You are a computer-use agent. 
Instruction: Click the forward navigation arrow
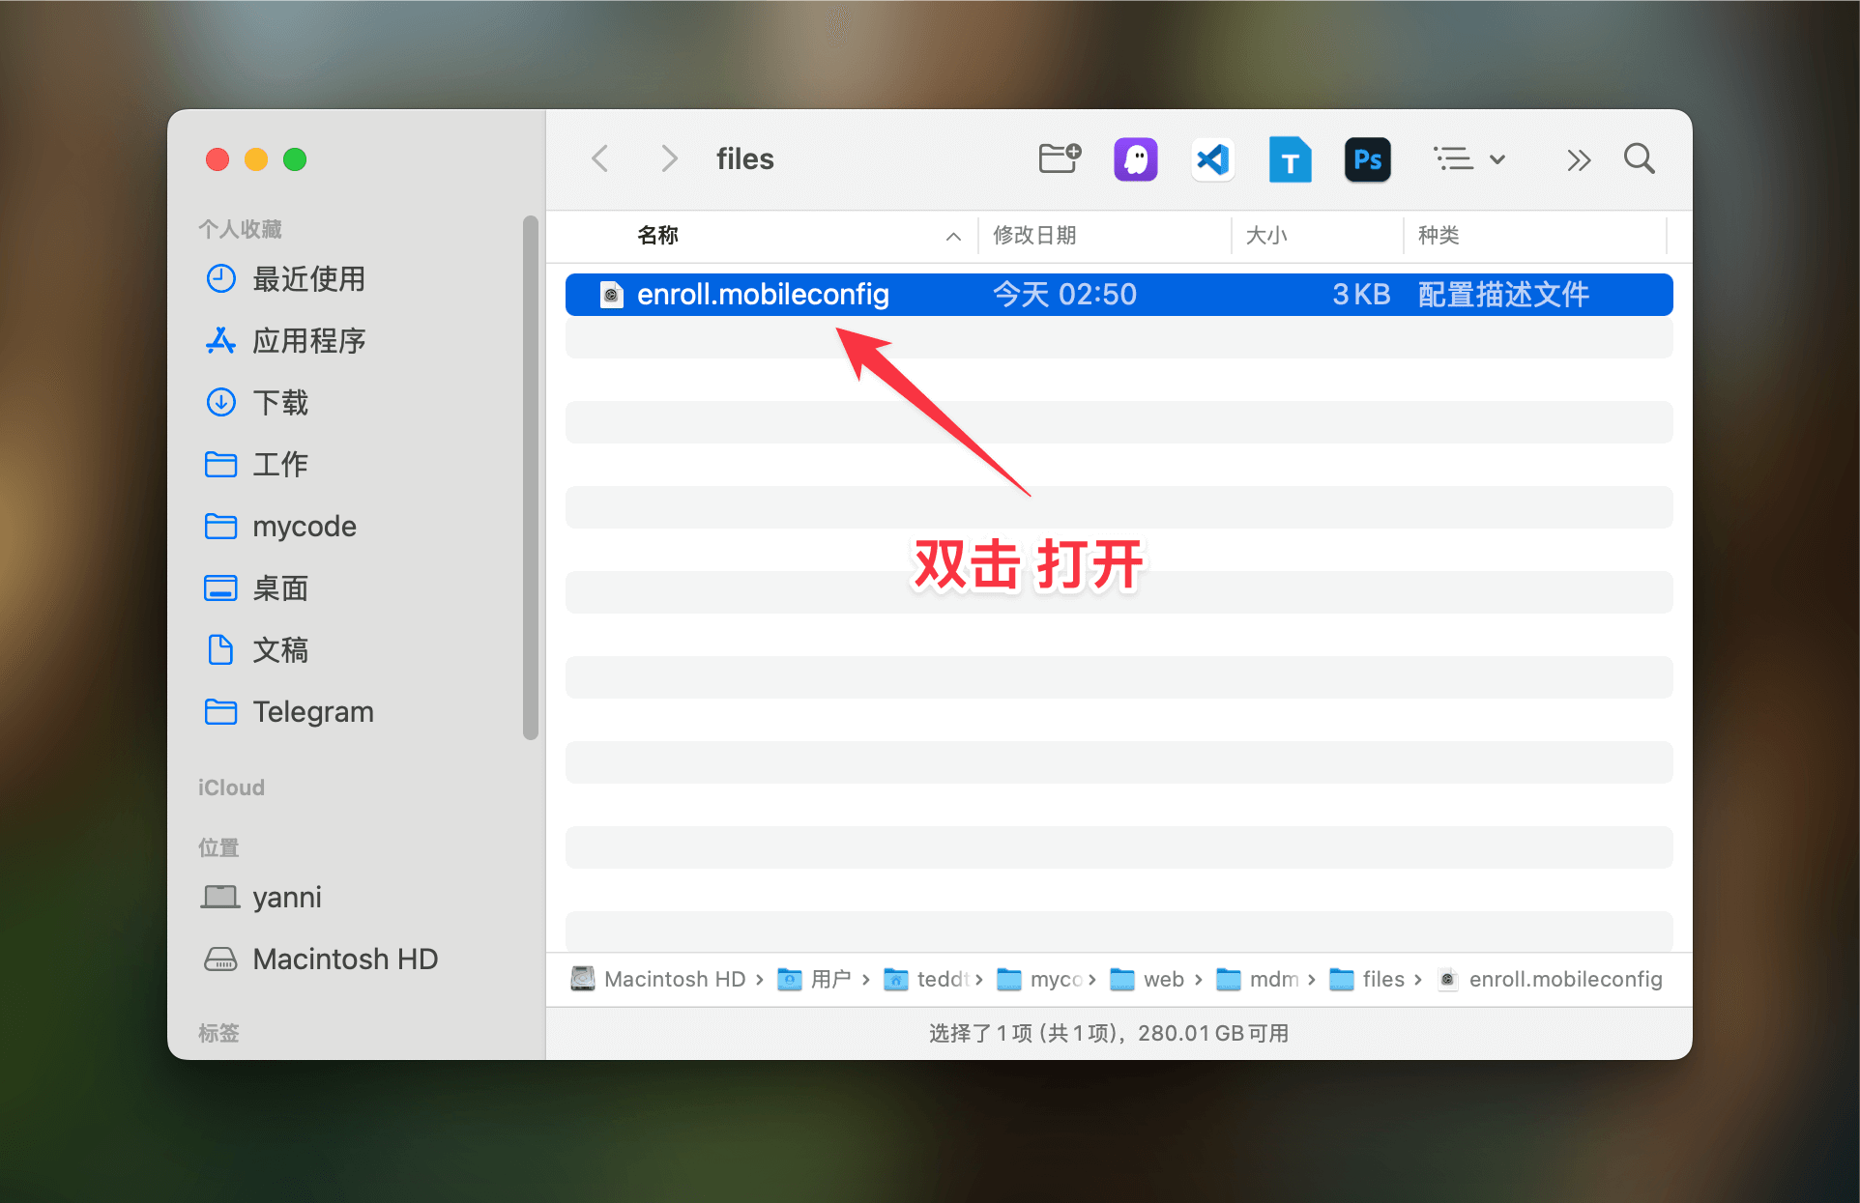click(668, 158)
